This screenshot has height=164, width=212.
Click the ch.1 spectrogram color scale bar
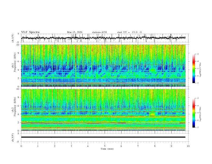[x=194, y=69]
